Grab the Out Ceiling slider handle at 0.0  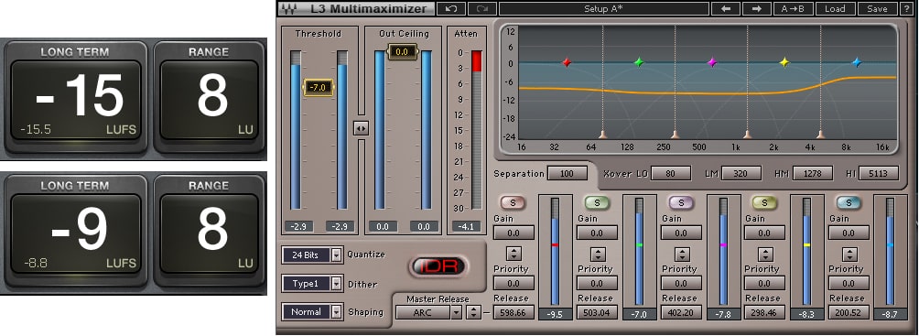pyautogui.click(x=402, y=51)
